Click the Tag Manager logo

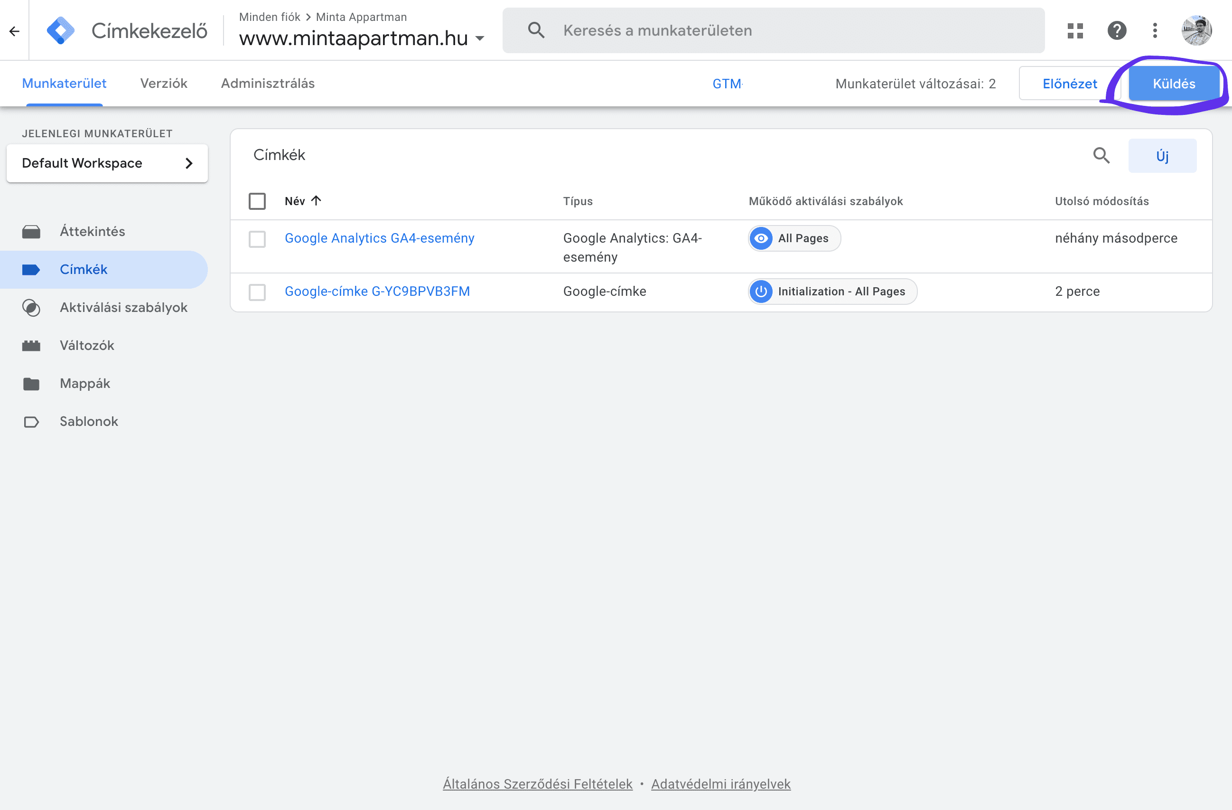tap(61, 30)
